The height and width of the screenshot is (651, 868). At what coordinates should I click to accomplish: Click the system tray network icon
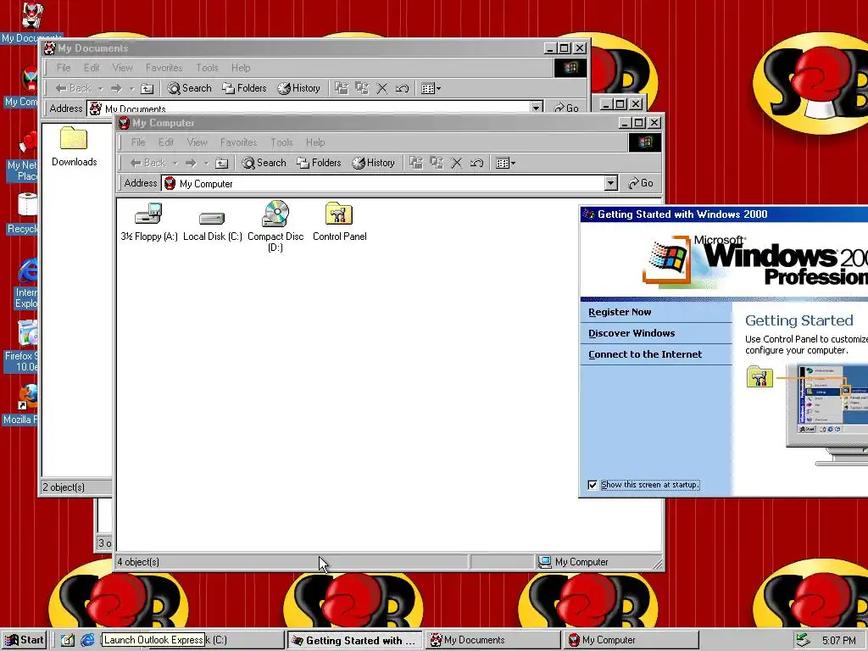[803, 640]
